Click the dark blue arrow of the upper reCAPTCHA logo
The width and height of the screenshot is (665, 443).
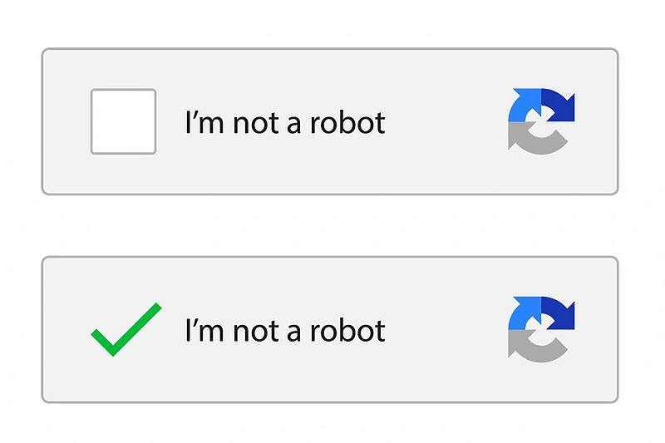(x=559, y=106)
